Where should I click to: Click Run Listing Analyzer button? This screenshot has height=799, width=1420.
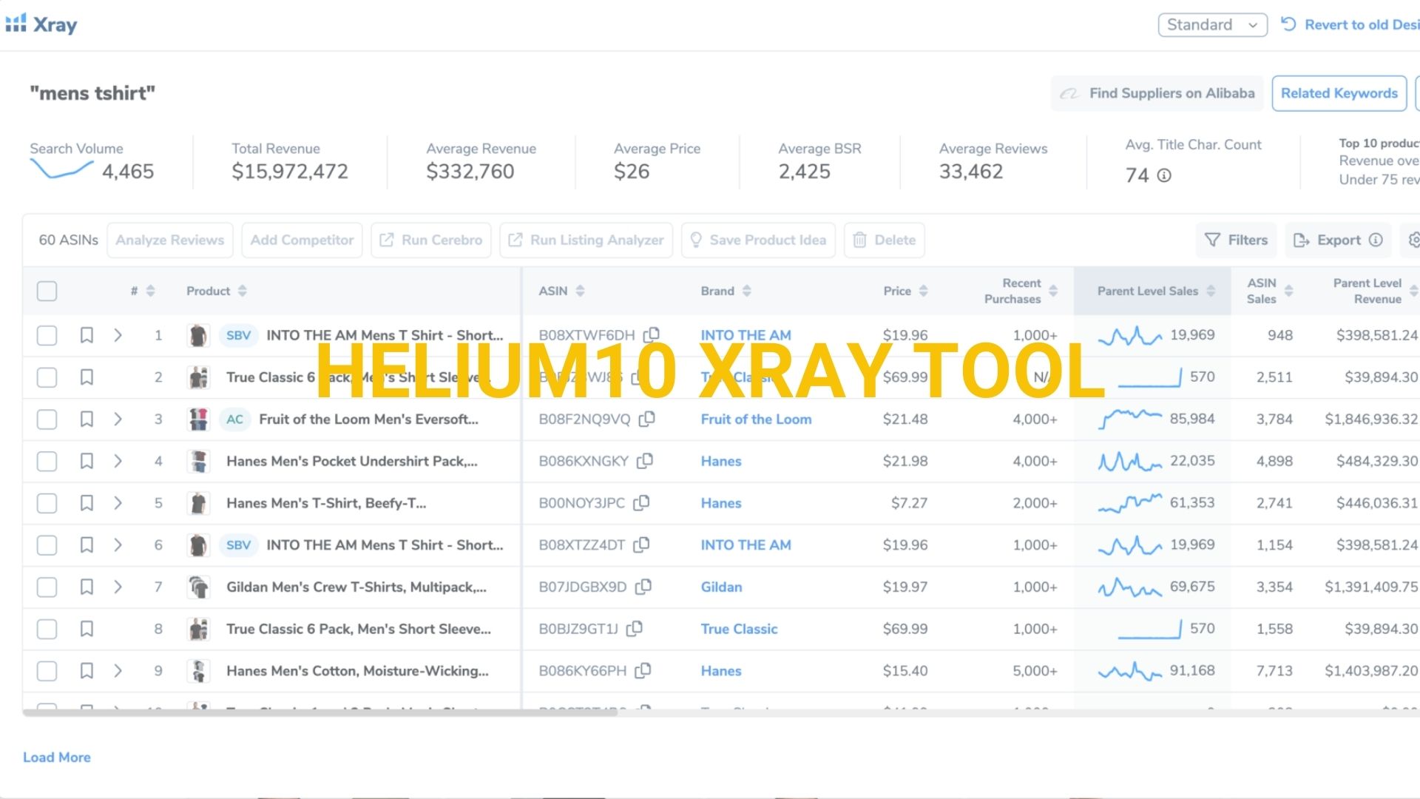pos(586,240)
